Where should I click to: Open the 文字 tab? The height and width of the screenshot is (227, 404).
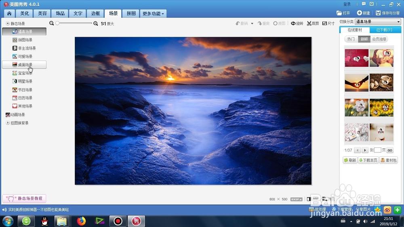[78, 13]
